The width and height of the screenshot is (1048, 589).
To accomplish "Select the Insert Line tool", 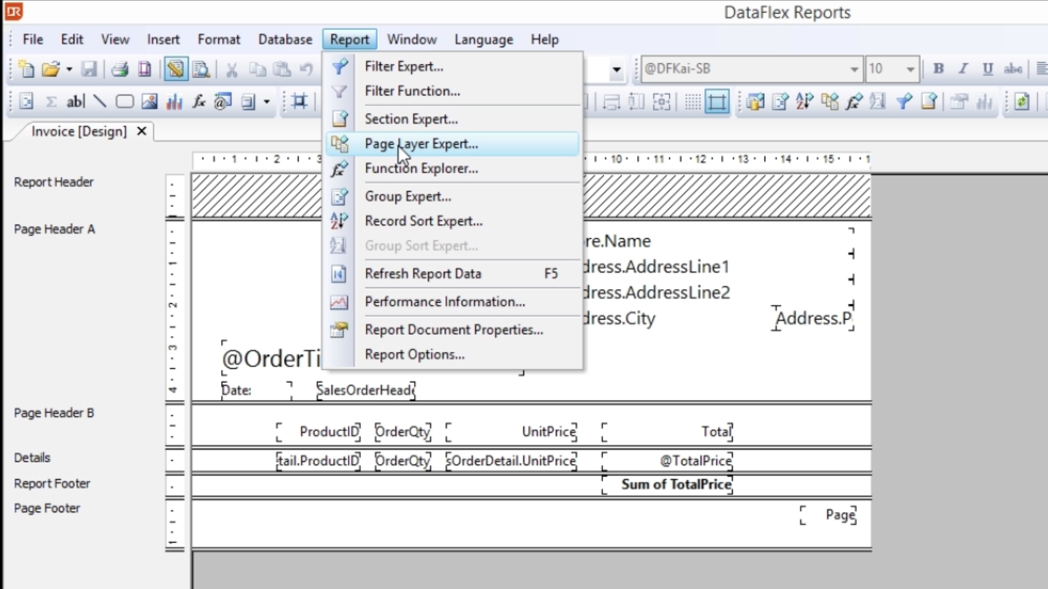I will pos(99,101).
